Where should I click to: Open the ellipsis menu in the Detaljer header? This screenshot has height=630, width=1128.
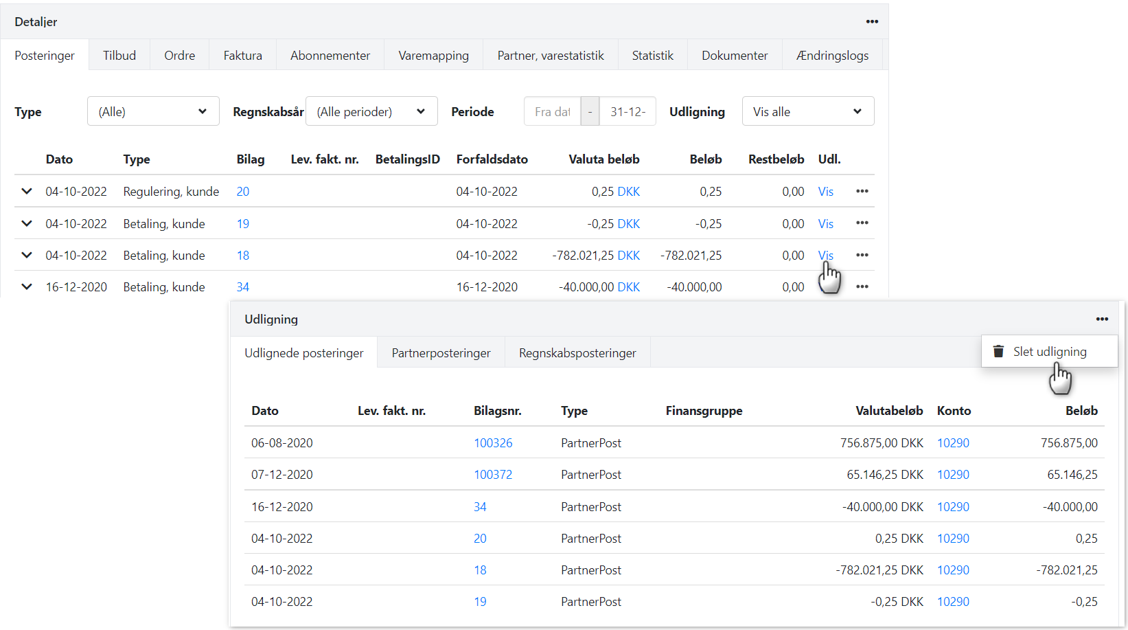tap(872, 21)
